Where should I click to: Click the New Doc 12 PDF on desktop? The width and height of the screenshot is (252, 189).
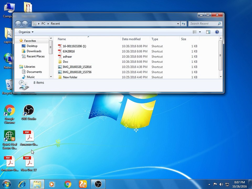click(29, 163)
